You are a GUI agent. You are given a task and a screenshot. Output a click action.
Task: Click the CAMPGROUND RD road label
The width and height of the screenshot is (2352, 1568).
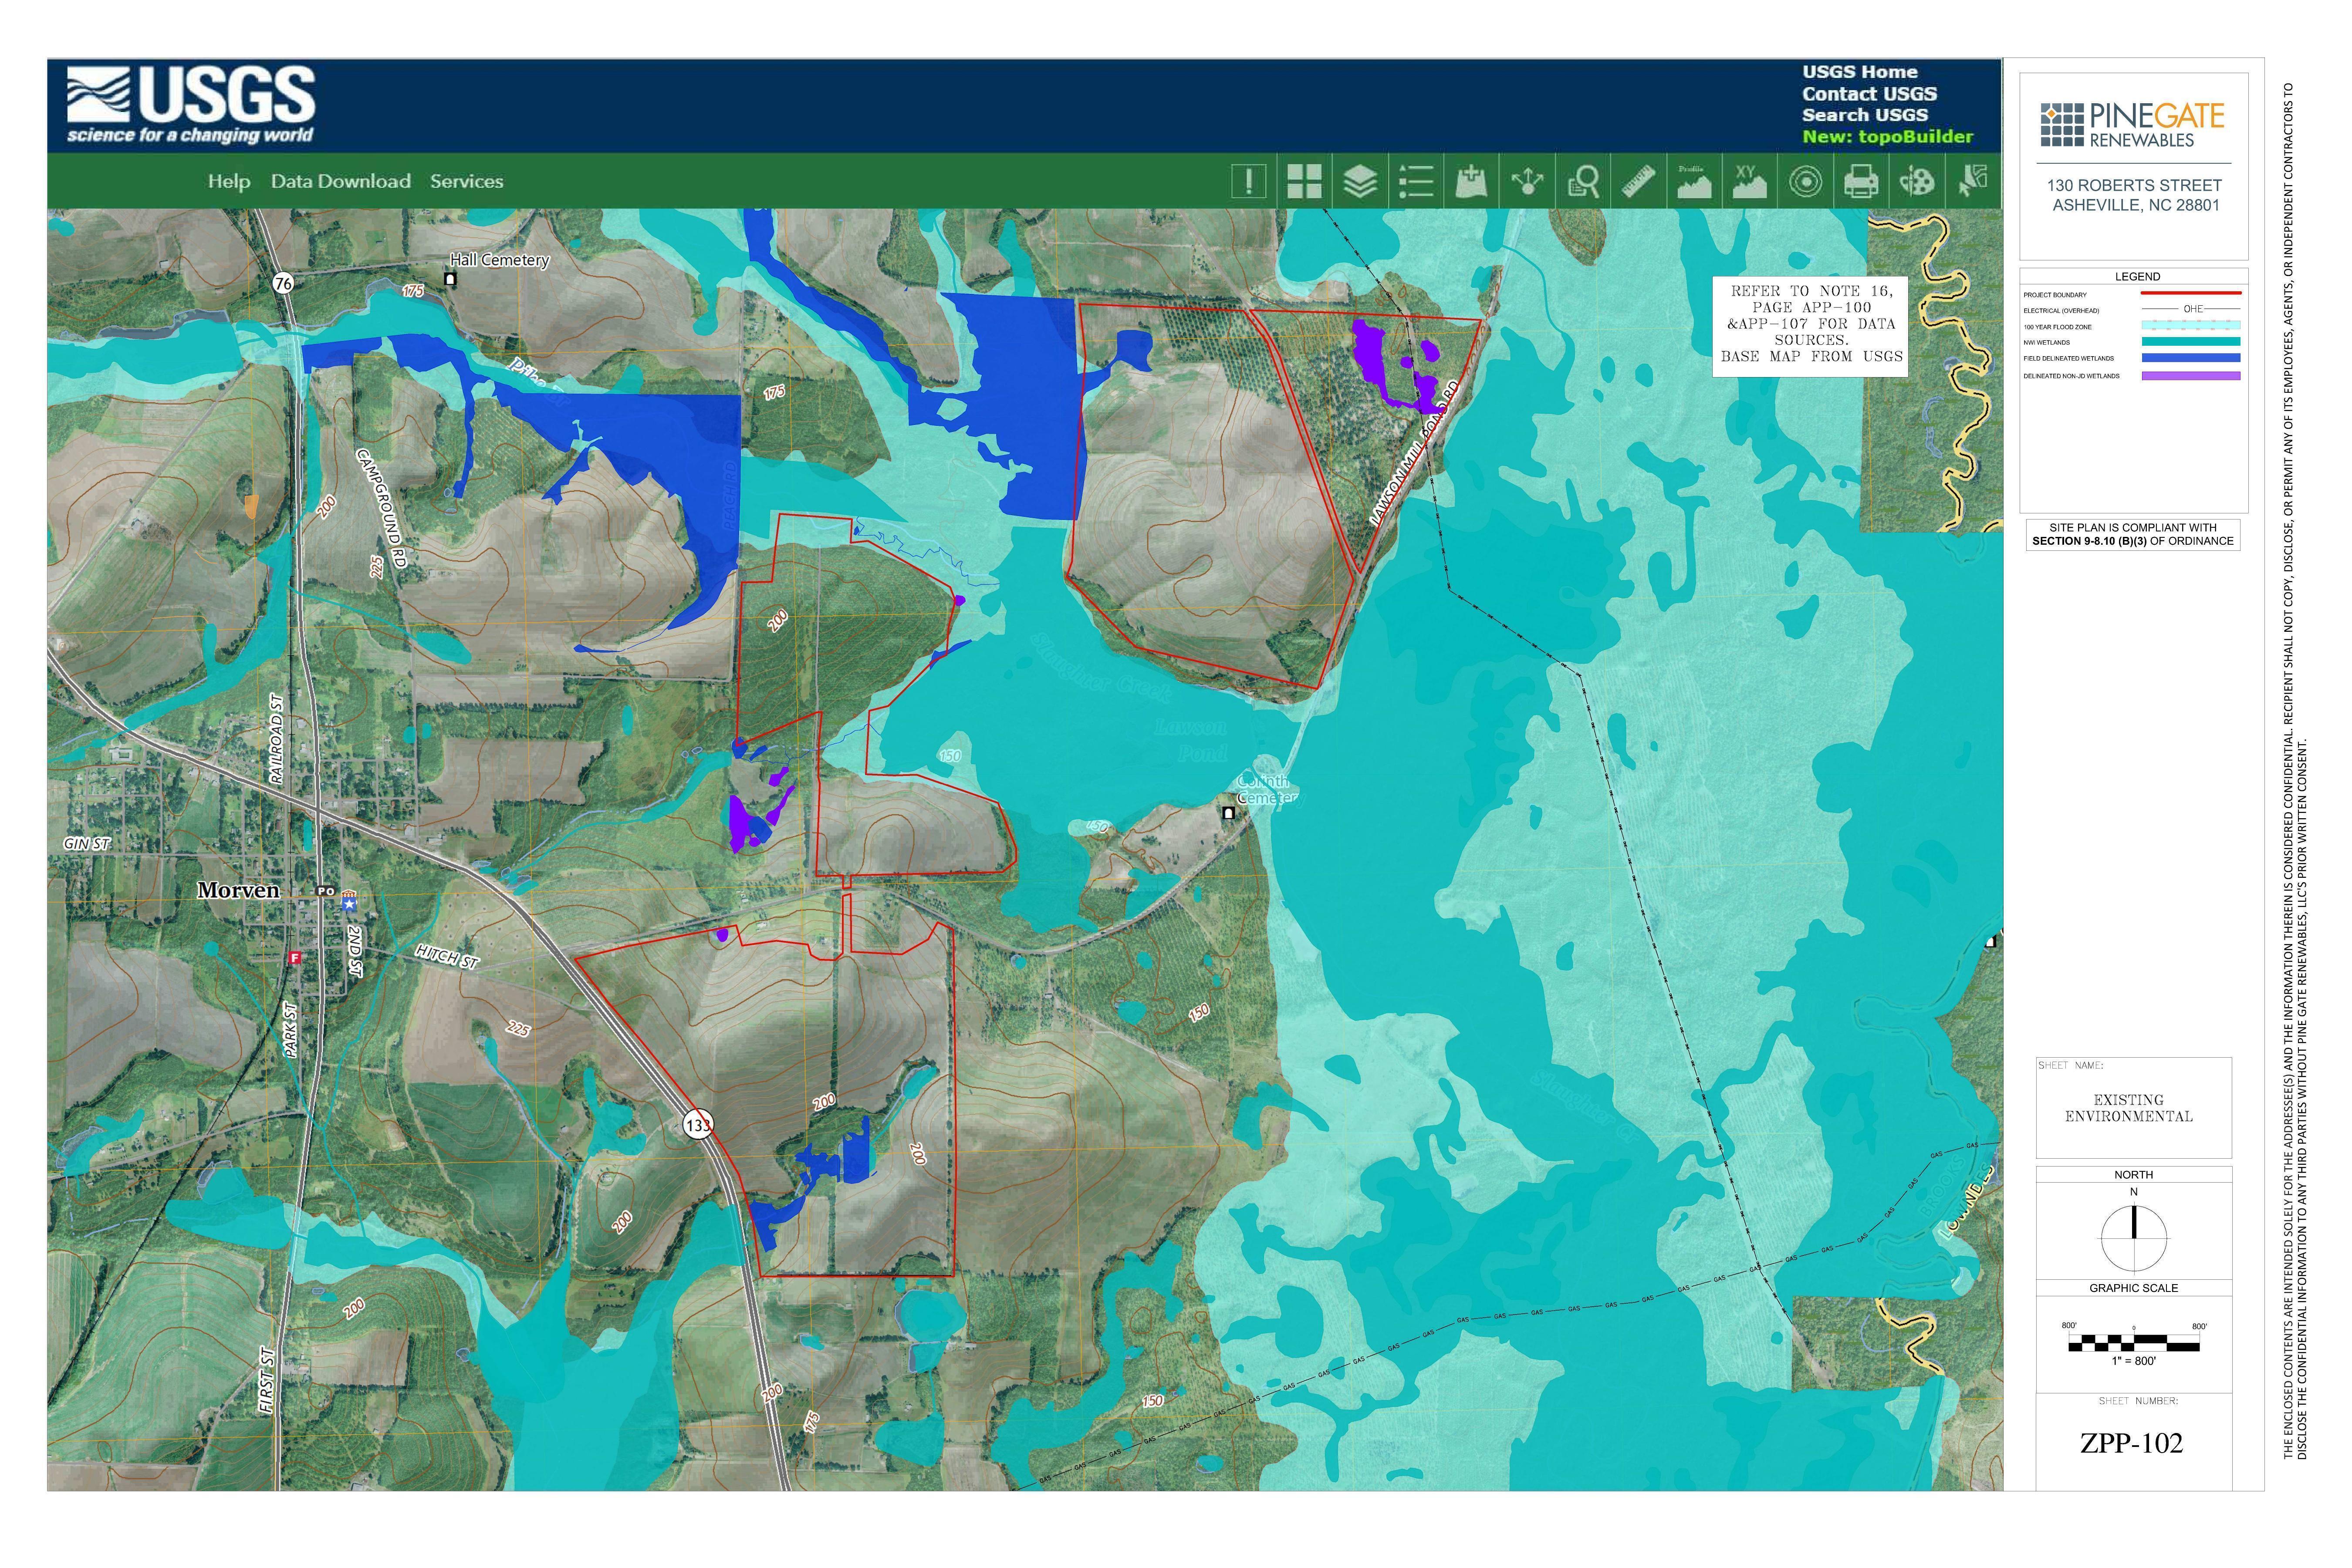point(382,509)
